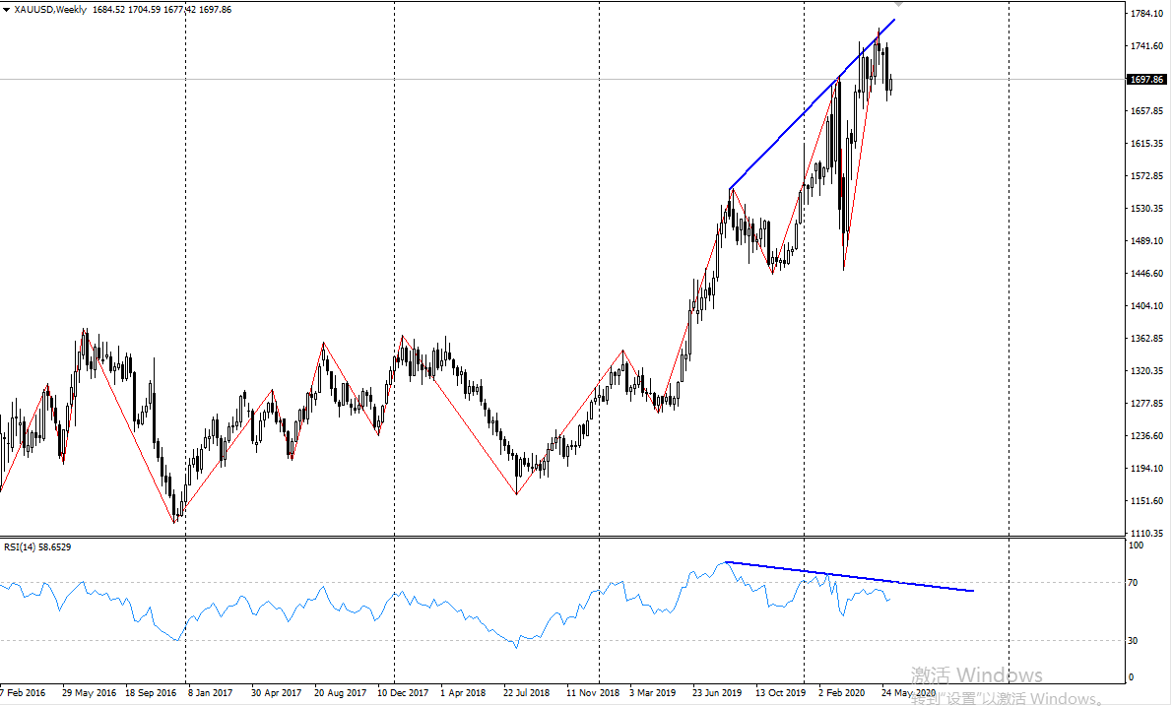Click the 10 Dec 2017 date label
This screenshot has height=706, width=1172.
coord(403,693)
